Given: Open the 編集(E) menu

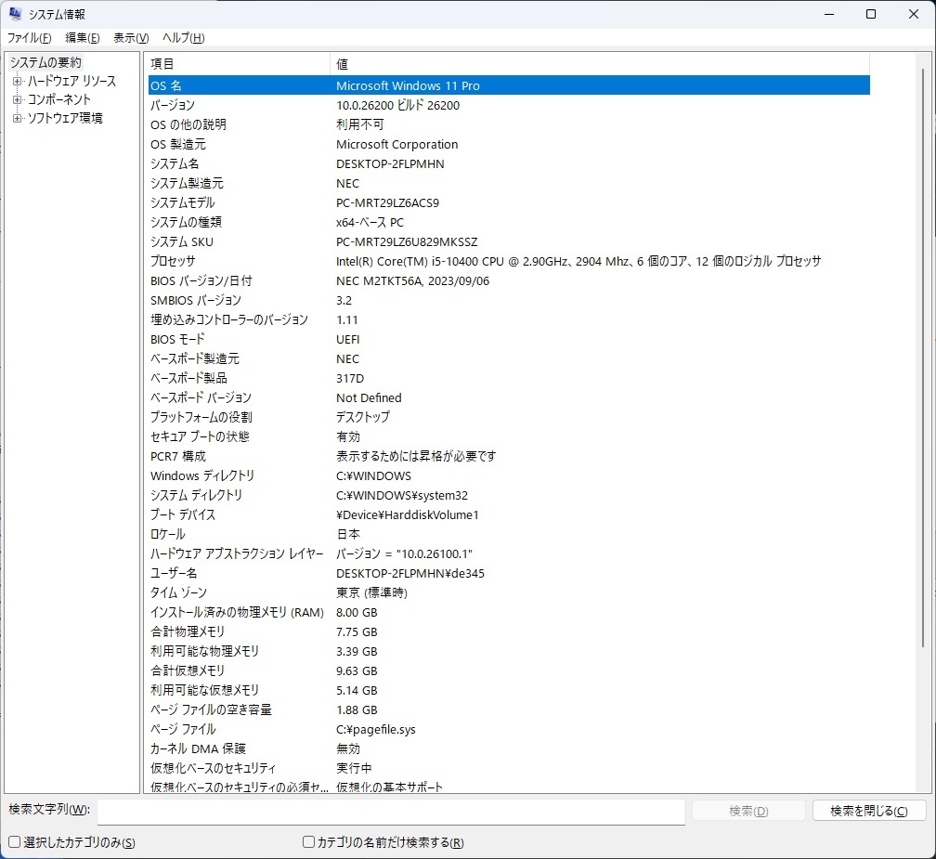Looking at the screenshot, I should point(82,37).
